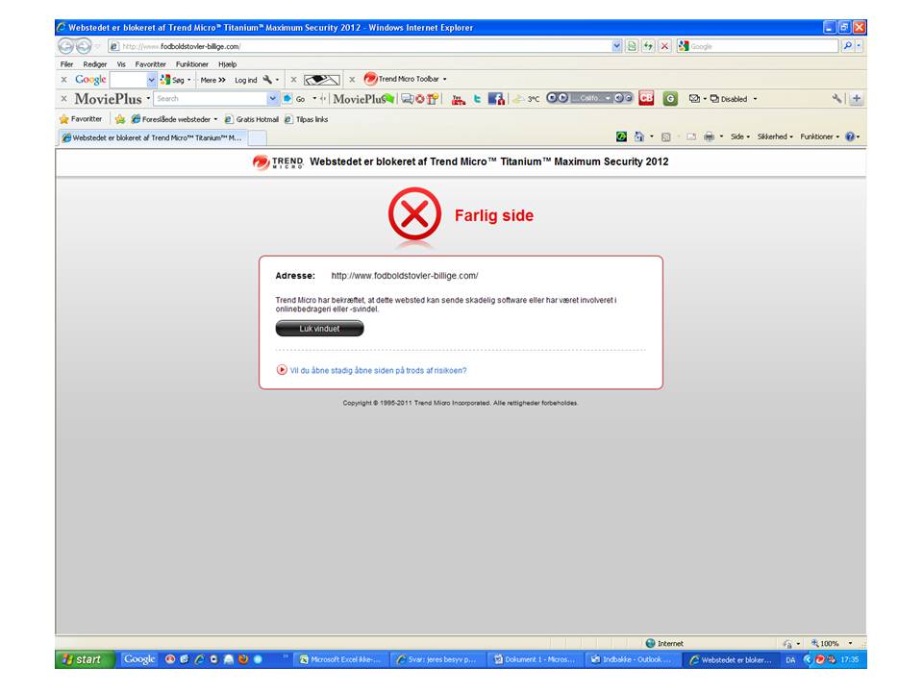Screen dimensions: 923x692
Task: Open the Filer menu
Action: (x=66, y=64)
